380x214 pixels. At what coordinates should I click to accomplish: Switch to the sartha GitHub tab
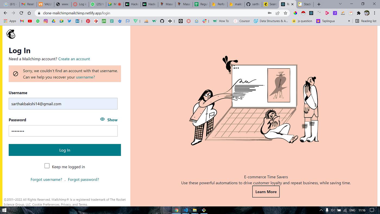click(252, 4)
